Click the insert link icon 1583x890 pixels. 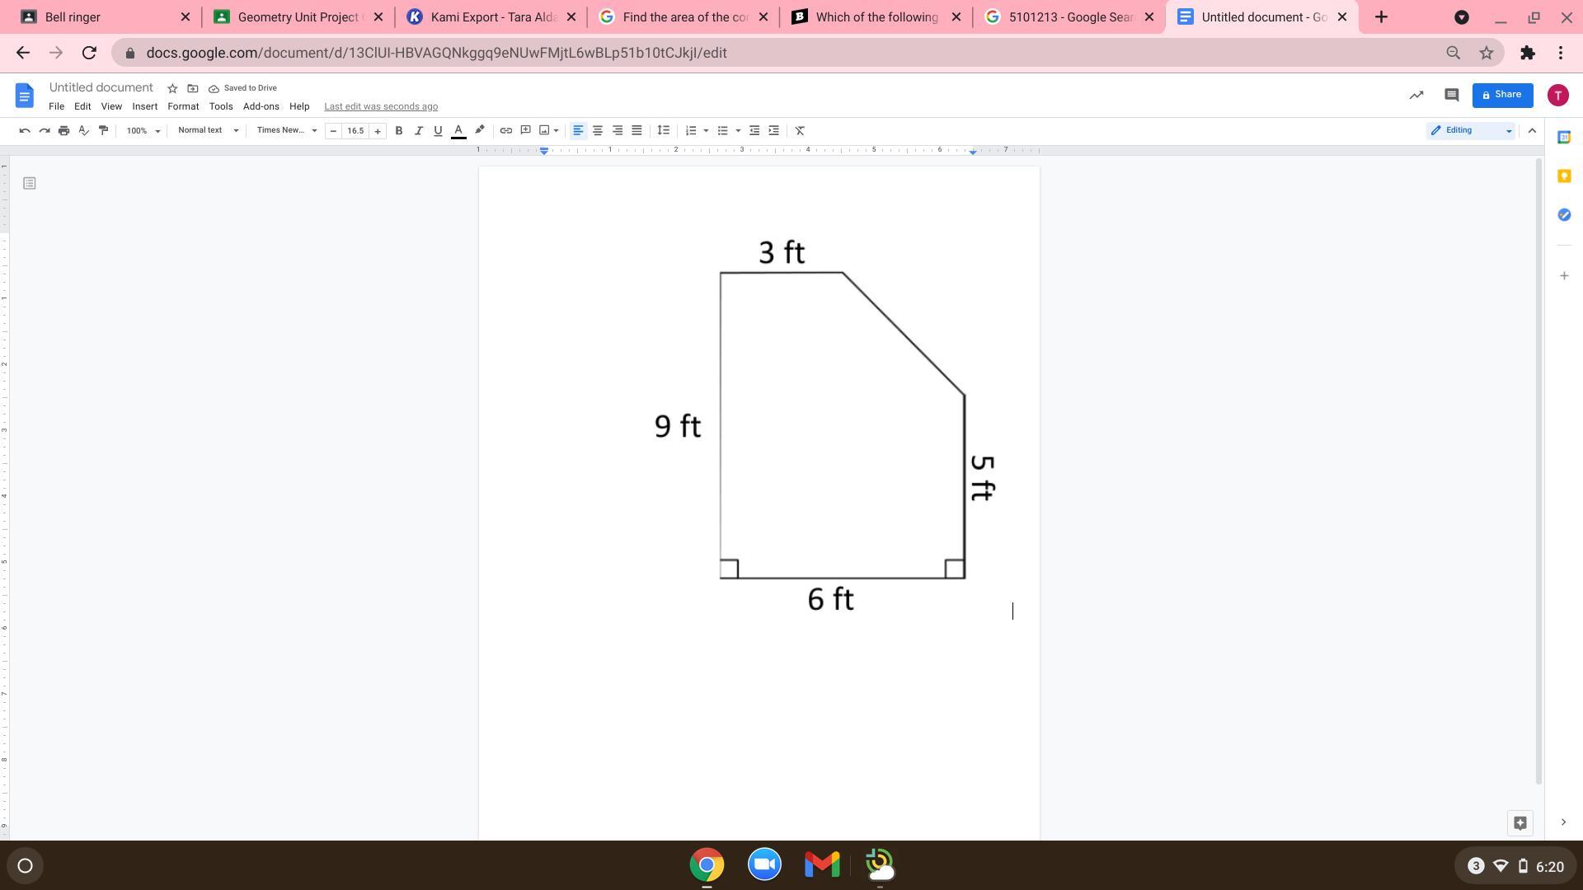(x=505, y=131)
